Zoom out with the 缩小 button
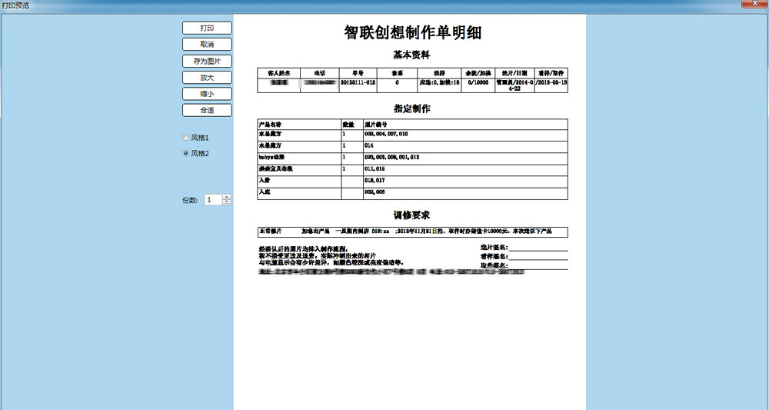This screenshot has height=410, width=769. pyautogui.click(x=207, y=94)
